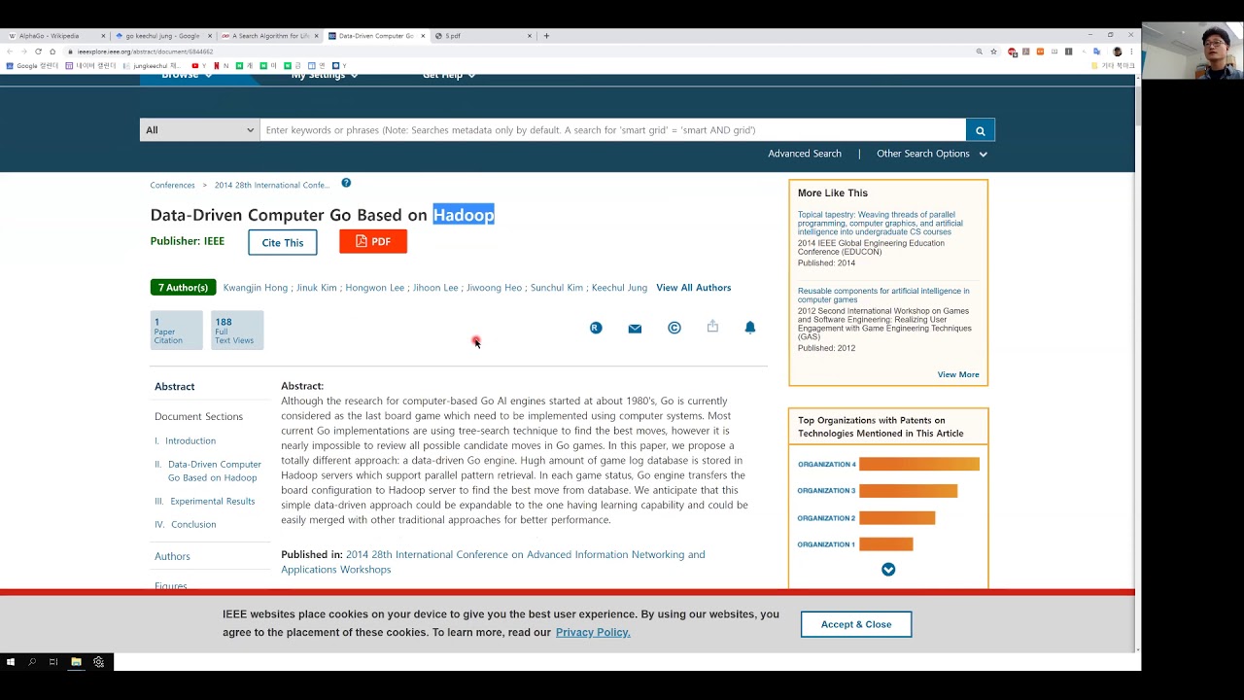This screenshot has width=1244, height=700.
Task: Open the Netflix N bookmark
Action: (221, 66)
